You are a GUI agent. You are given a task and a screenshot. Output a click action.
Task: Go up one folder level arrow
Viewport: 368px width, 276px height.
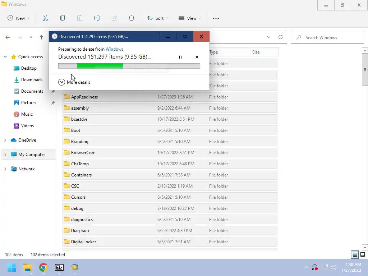[x=42, y=37]
